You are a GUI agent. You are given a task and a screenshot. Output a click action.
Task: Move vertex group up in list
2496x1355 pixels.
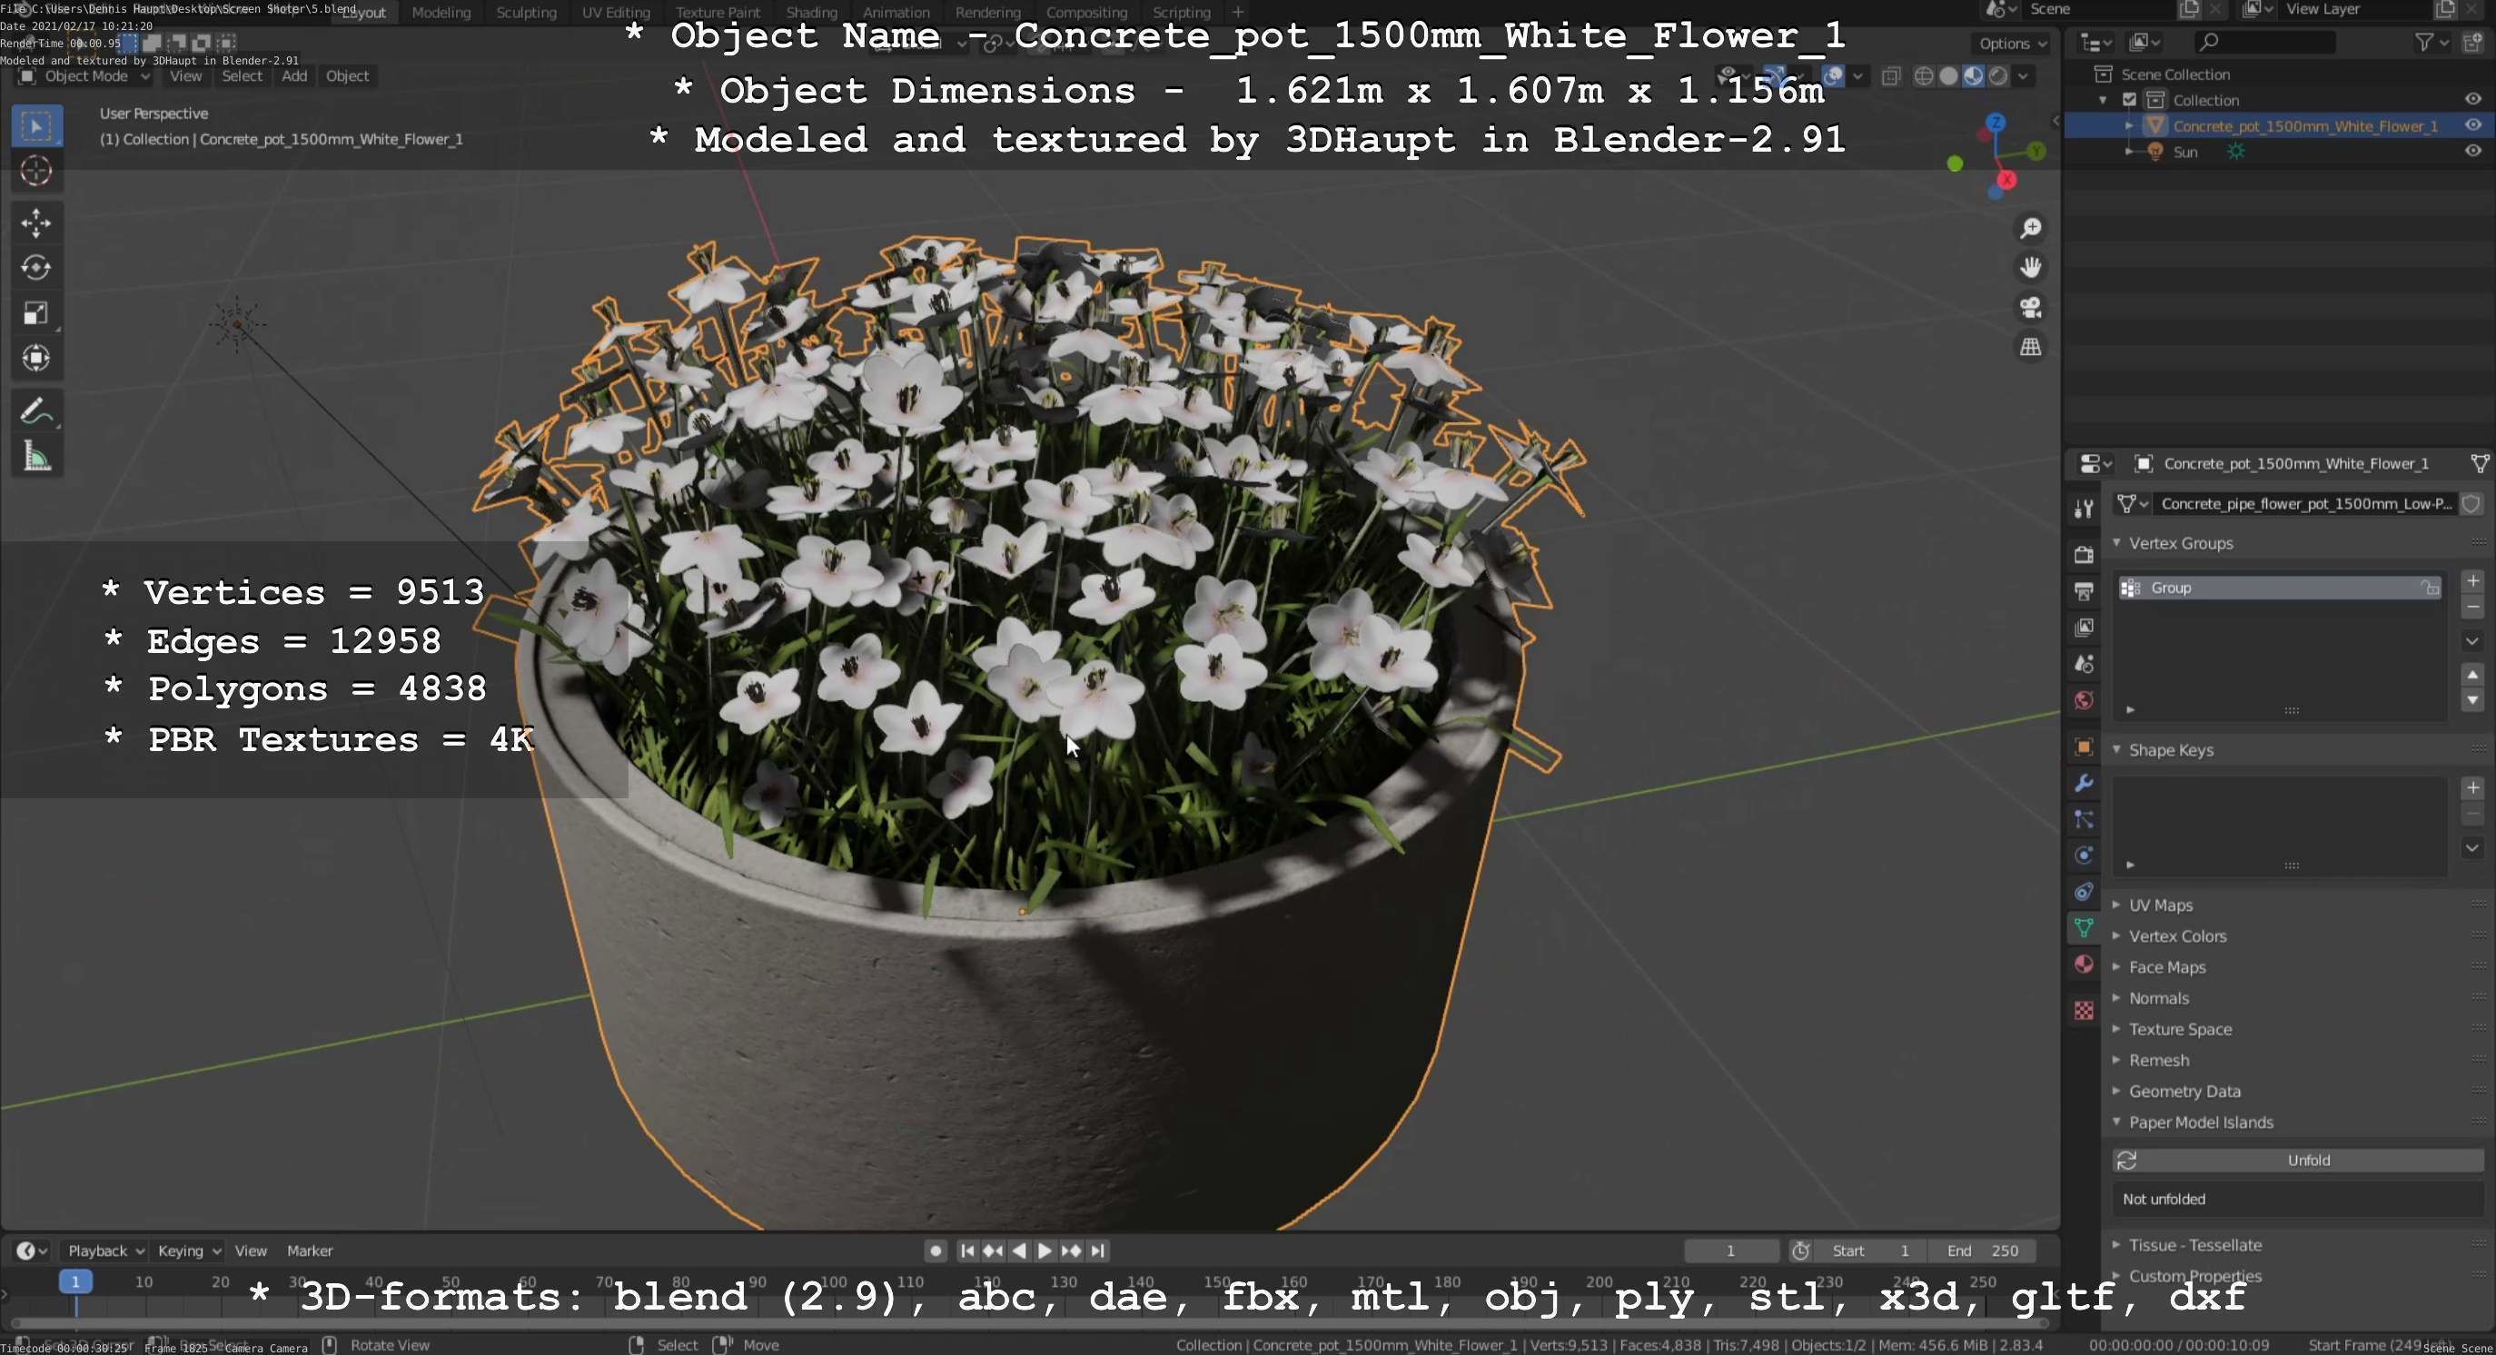[2471, 674]
